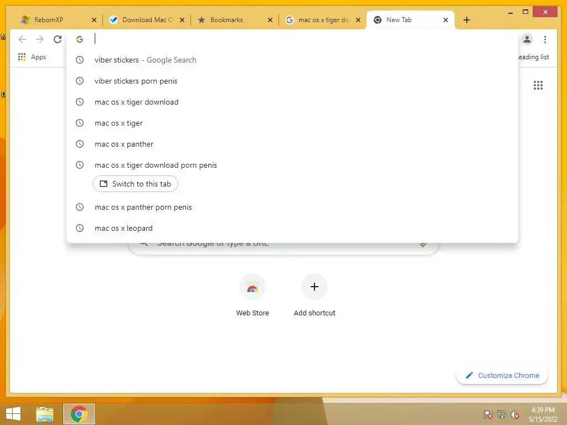The image size is (567, 425).
Task: Select suggestion 'mac os x leopard'
Action: (x=292, y=228)
